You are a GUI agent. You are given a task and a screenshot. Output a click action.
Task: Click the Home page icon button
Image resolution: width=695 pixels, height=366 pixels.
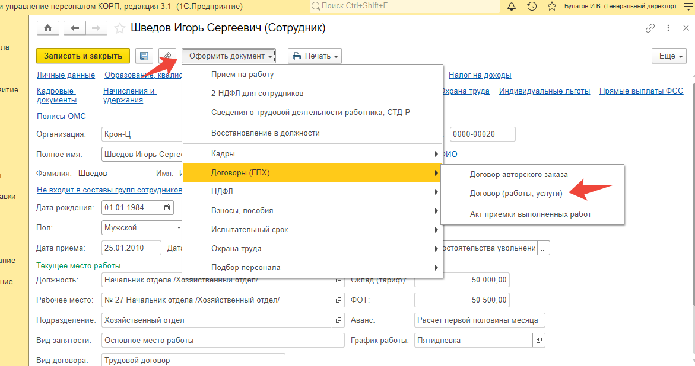point(48,28)
